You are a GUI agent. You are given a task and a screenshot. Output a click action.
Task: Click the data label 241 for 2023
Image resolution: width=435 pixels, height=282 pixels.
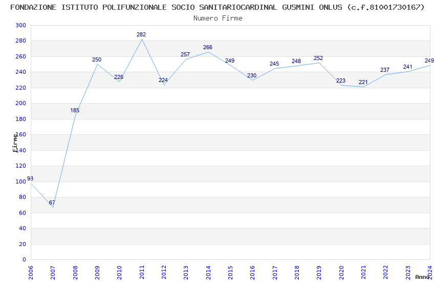click(x=408, y=67)
